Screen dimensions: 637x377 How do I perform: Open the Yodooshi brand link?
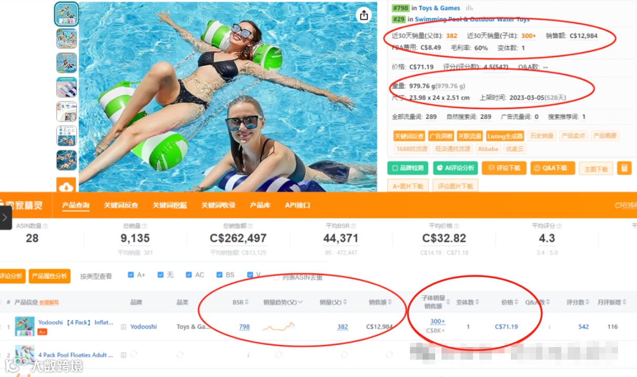[143, 327]
